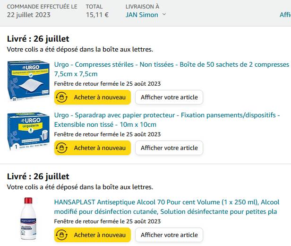Open Urgo Urgoderm sparadrap product image

(28, 132)
